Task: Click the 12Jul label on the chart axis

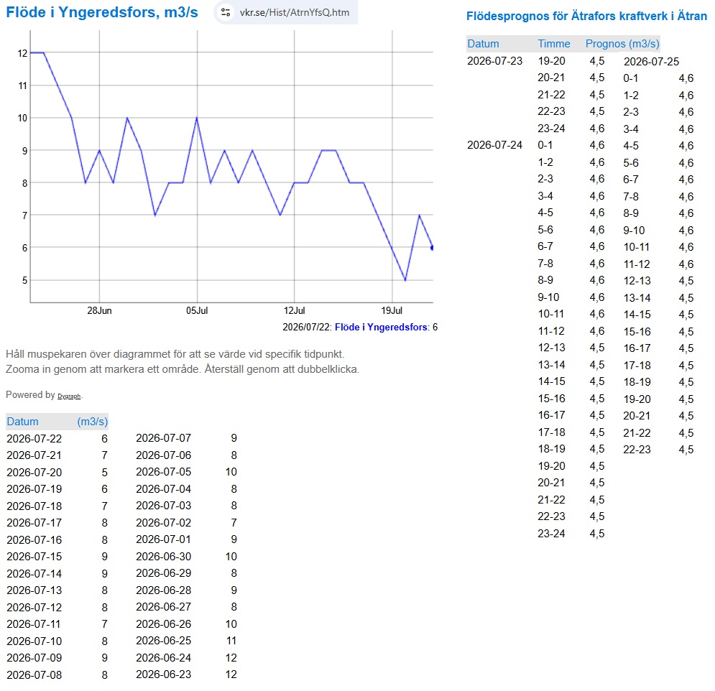Action: (294, 310)
